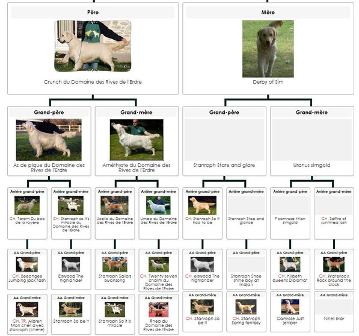
Task: Open CH. Stanroph So it had to be photo
Action: (202, 205)
